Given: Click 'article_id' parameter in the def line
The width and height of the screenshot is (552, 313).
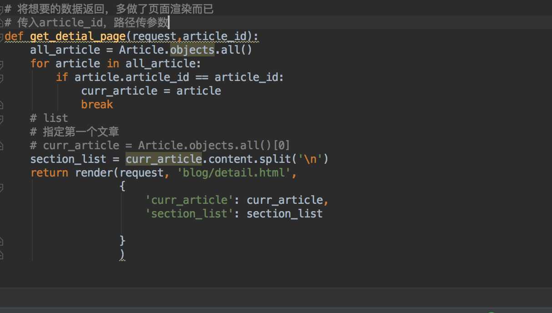Looking at the screenshot, I should (215, 36).
